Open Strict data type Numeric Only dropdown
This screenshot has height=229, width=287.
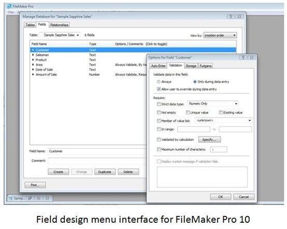(213, 104)
